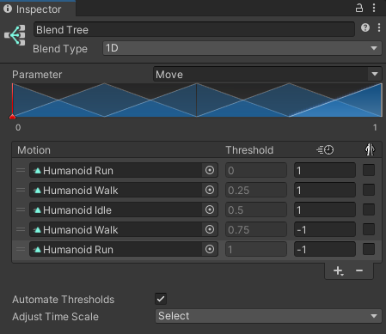386x334 pixels.
Task: Open object picker for first Humanoid Run
Action: [x=210, y=170]
